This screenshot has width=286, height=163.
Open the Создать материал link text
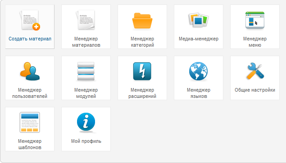pos(30,39)
